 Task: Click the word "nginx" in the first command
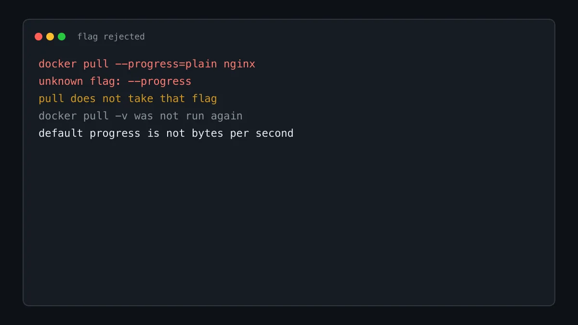pos(239,64)
